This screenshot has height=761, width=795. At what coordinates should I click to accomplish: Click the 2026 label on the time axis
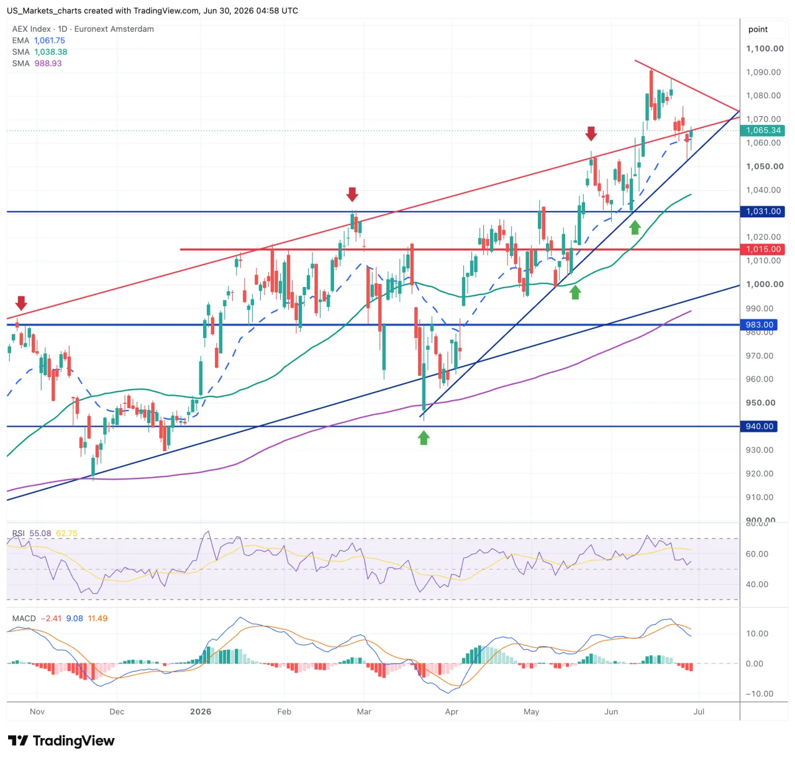click(x=201, y=712)
